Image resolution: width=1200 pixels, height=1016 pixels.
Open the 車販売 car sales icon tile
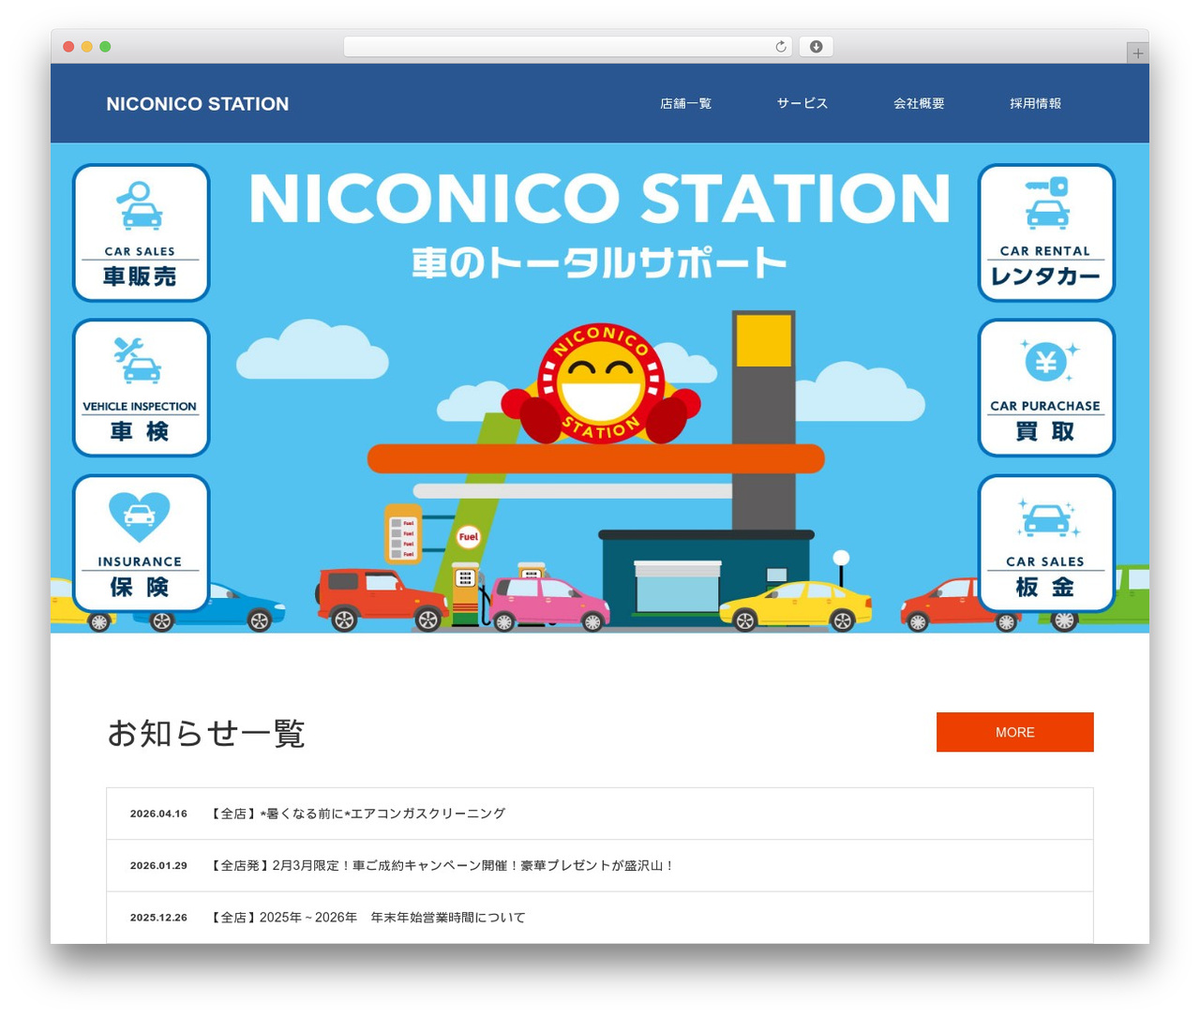pos(141,232)
